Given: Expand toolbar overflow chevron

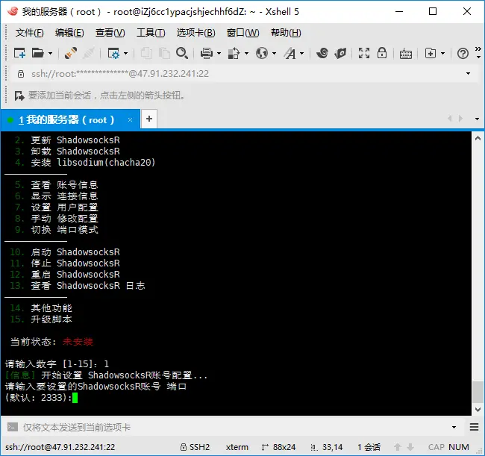Looking at the screenshot, I should [x=478, y=52].
